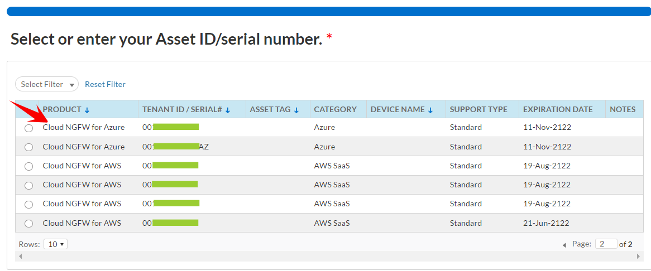Select second Cloud NGFW for Azure radio
The image size is (651, 271).
point(29,147)
